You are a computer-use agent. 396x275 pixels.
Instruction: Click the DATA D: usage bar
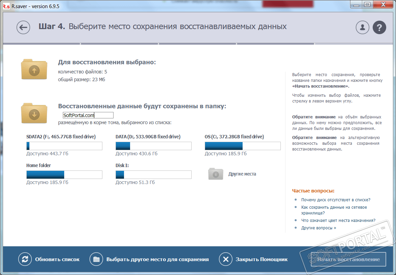(x=153, y=146)
